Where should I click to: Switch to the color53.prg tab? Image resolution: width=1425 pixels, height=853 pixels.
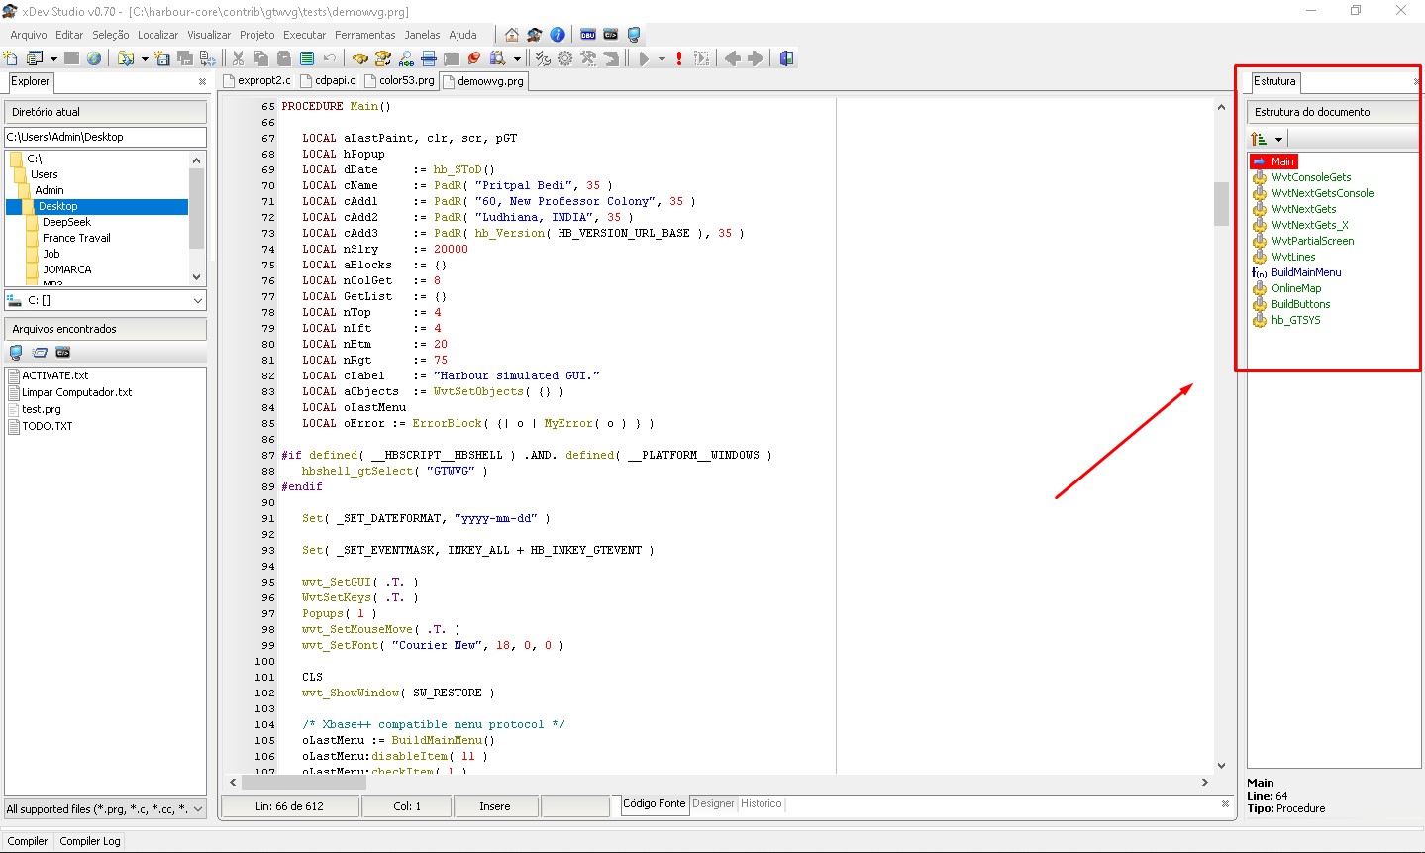(x=400, y=81)
